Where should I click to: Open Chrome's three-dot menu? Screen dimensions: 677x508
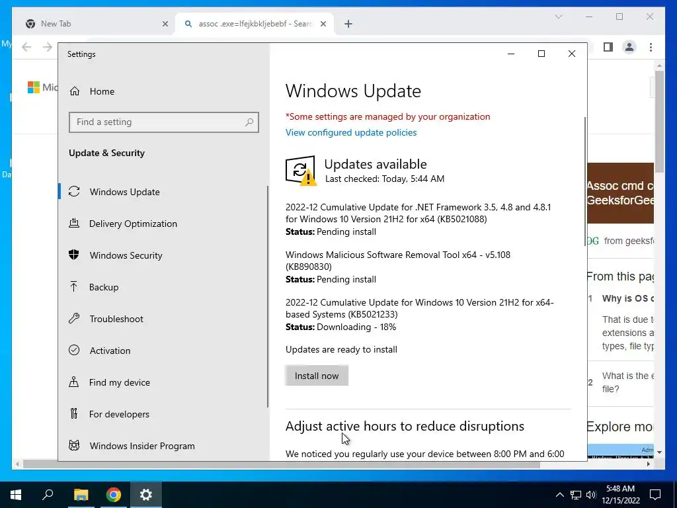pos(651,47)
